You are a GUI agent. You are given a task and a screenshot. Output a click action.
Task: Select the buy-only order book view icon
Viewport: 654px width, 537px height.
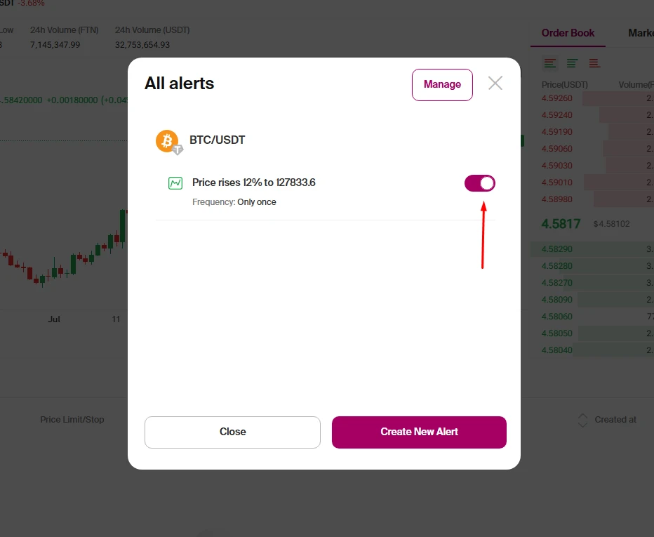coord(573,63)
